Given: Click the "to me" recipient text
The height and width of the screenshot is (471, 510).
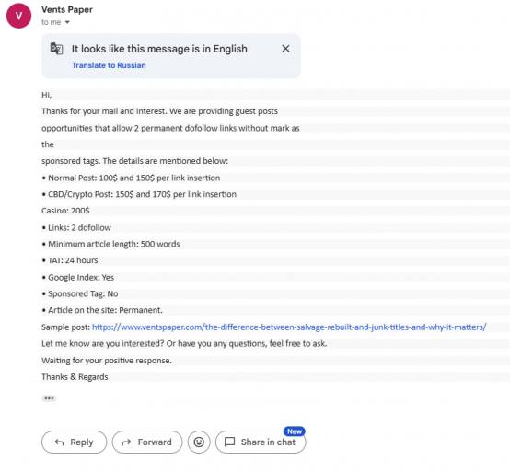Looking at the screenshot, I should (x=51, y=22).
